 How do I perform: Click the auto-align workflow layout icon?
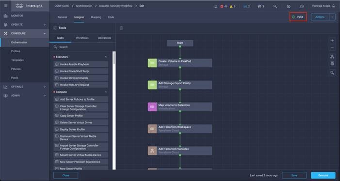332,57
